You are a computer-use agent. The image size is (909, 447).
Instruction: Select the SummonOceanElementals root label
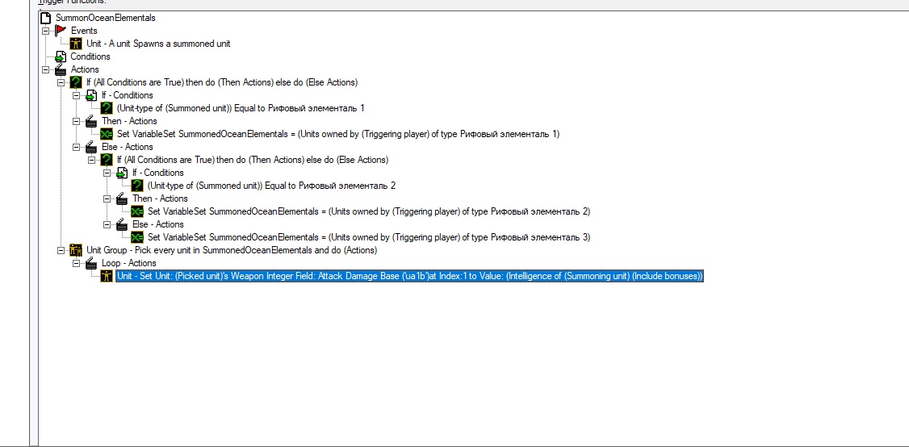coord(106,18)
